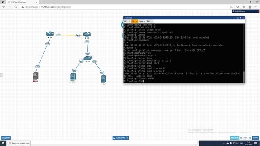Close the SRV terminal tab

[145, 21]
